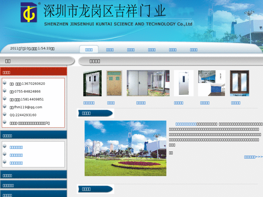Click the blue and yellow company logo

[x=29, y=12]
